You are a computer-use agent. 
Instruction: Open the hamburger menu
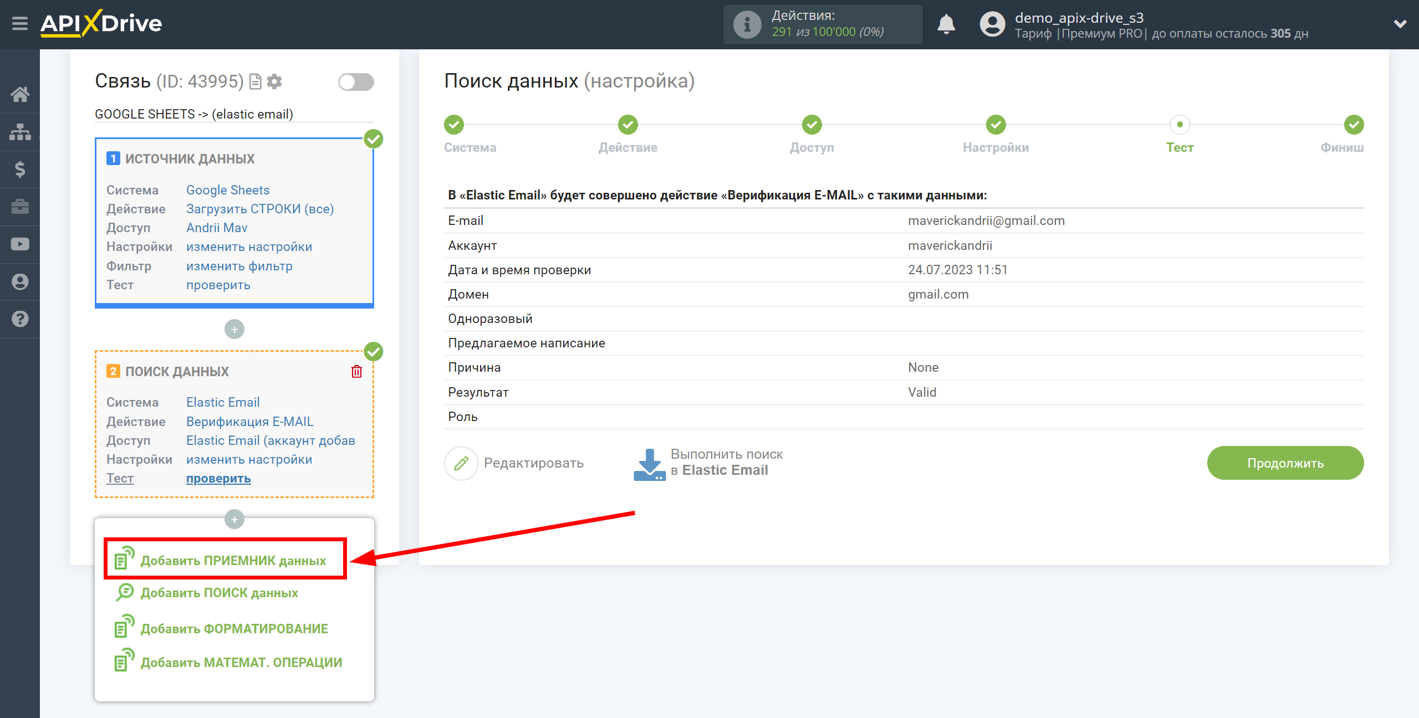tap(20, 24)
